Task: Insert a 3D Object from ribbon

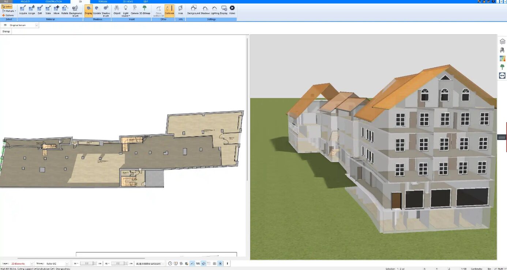Action: pos(117,10)
